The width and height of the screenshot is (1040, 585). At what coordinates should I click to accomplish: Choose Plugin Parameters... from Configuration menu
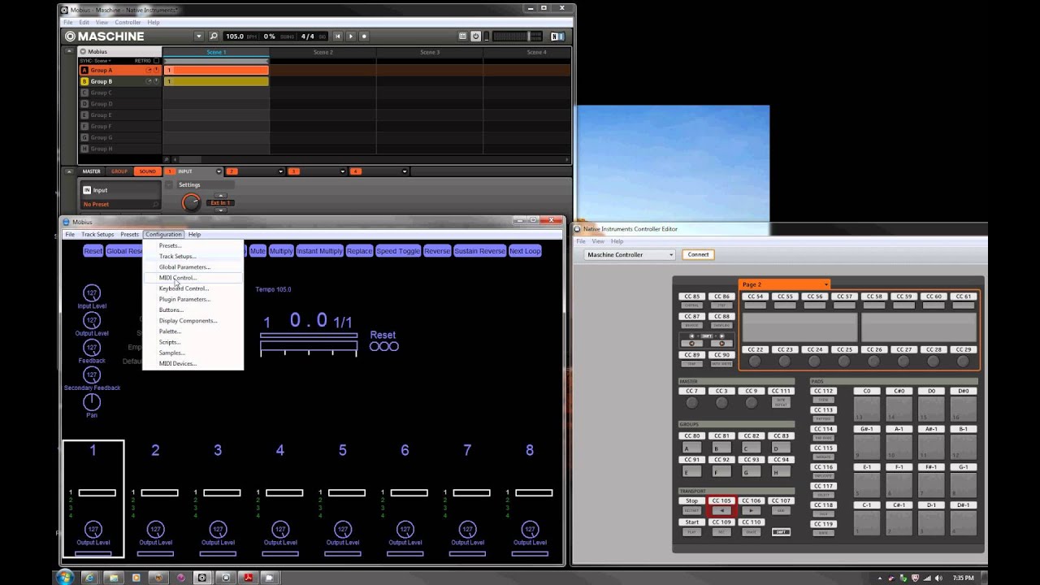click(x=184, y=299)
